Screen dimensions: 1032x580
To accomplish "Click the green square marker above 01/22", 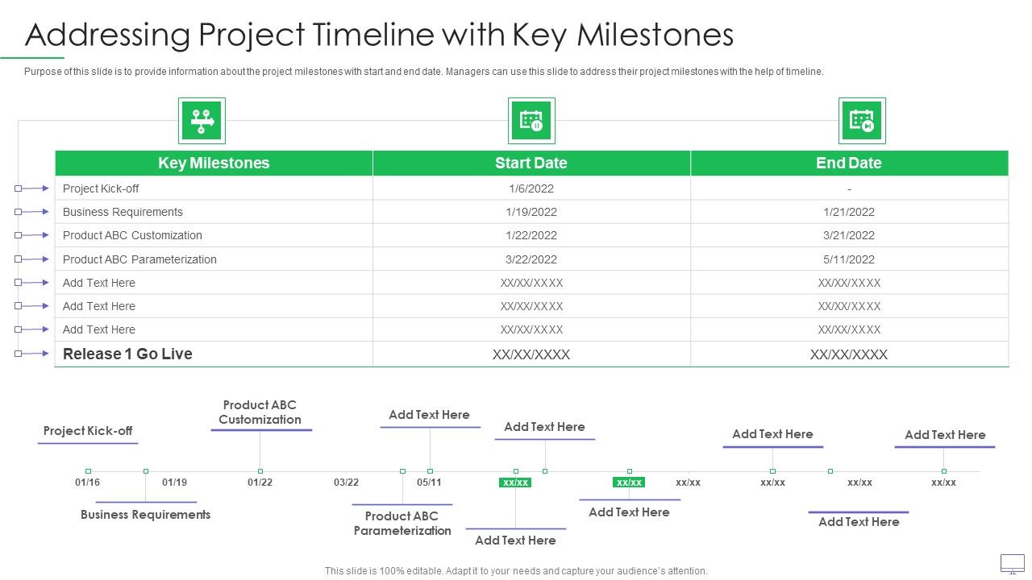I will pos(260,470).
